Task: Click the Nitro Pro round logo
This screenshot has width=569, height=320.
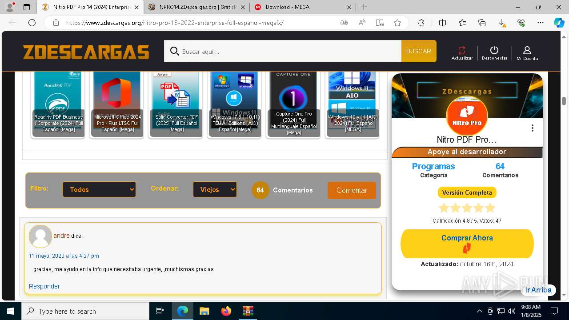Action: click(x=467, y=116)
